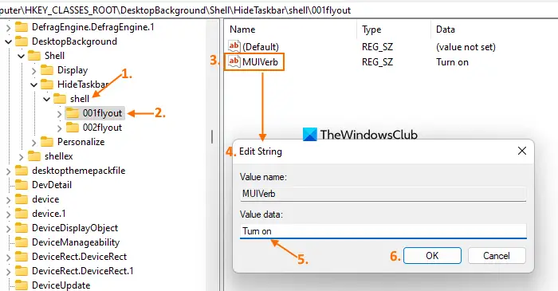Click the DeviceManageability folder icon
Image resolution: width=558 pixels, height=291 pixels.
click(x=22, y=242)
